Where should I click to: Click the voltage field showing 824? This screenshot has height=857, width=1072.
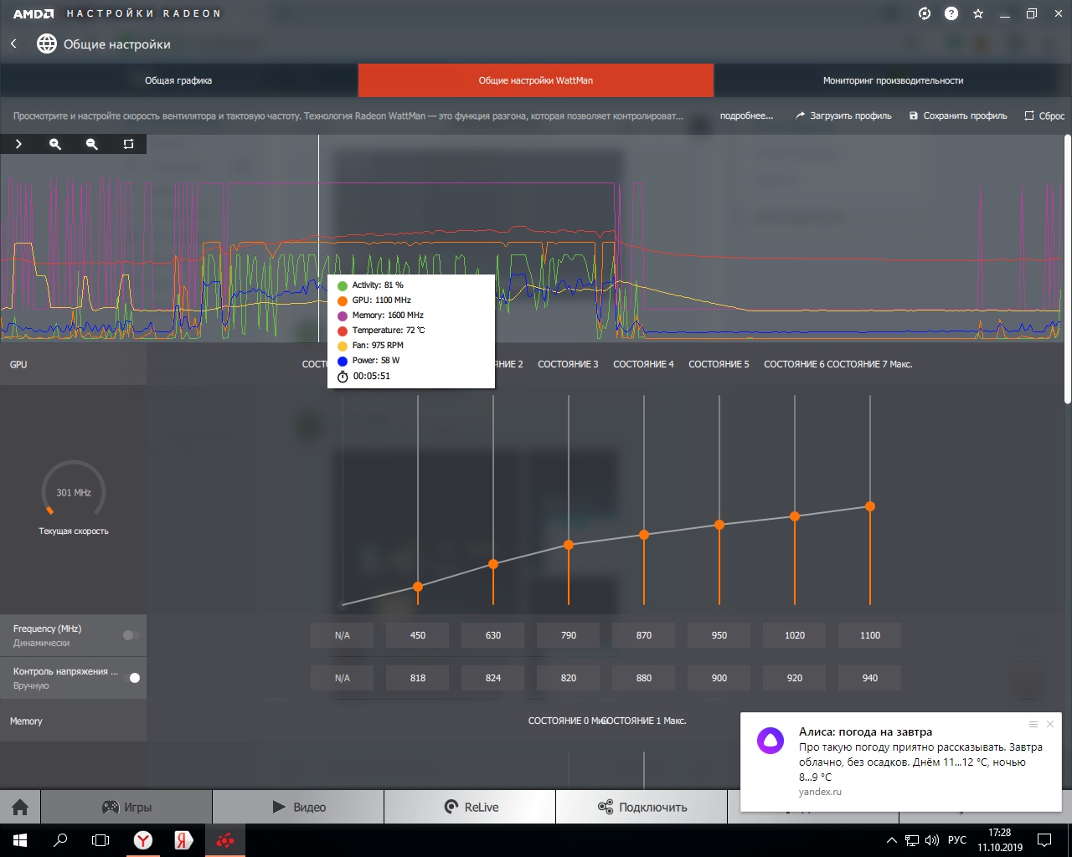[493, 678]
